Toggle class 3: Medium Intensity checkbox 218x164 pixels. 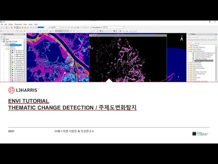[x=10, y=56]
